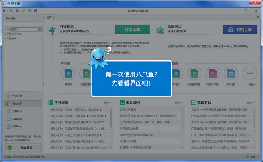This screenshot has width=263, height=162.
Task: Open 新手入门1: 采集单个网页 tutorial
Action: tap(76, 110)
